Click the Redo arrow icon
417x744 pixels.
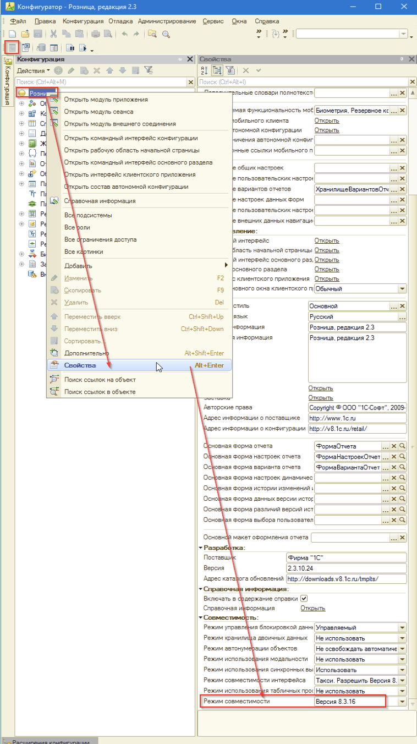coord(135,34)
